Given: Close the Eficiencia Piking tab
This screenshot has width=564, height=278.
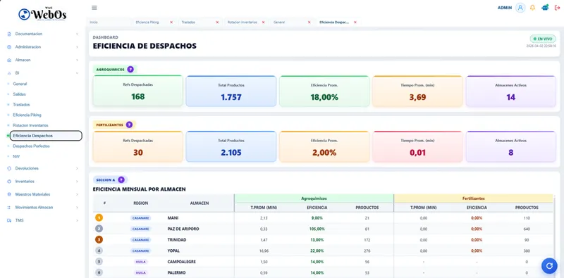Looking at the screenshot, I should pyautogui.click(x=171, y=23).
